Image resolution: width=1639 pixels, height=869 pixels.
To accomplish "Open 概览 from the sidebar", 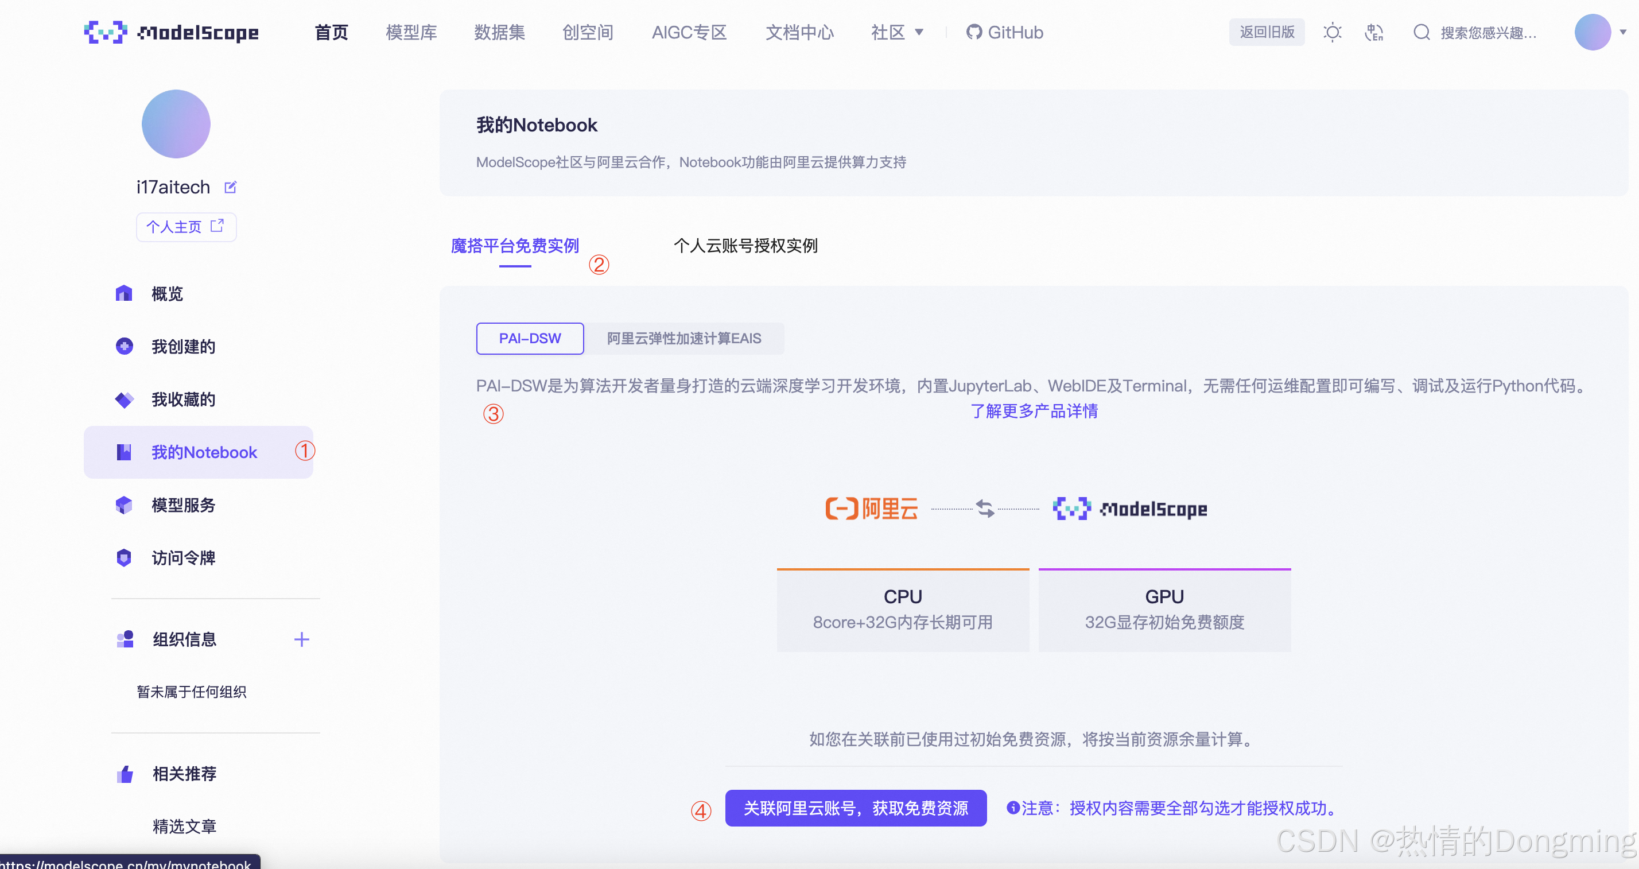I will click(x=166, y=294).
